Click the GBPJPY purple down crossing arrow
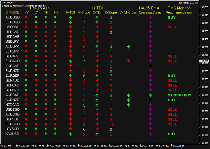The height and width of the screenshot is (149, 210). click(x=151, y=56)
